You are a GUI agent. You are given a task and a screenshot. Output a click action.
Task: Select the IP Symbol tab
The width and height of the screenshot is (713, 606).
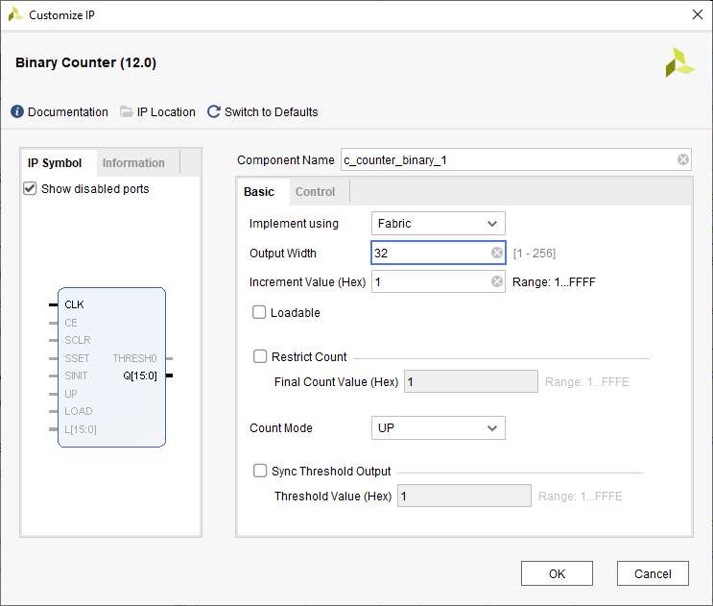(55, 163)
